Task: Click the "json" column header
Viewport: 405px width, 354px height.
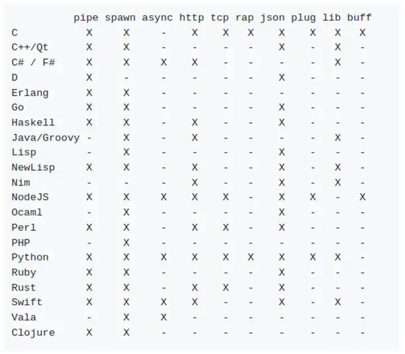Action: 272,17
